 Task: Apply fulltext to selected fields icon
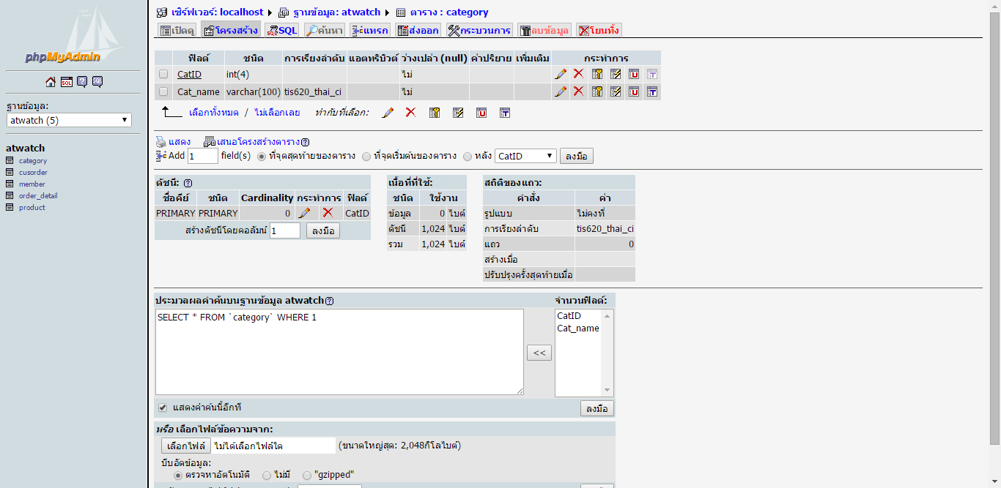coord(505,113)
